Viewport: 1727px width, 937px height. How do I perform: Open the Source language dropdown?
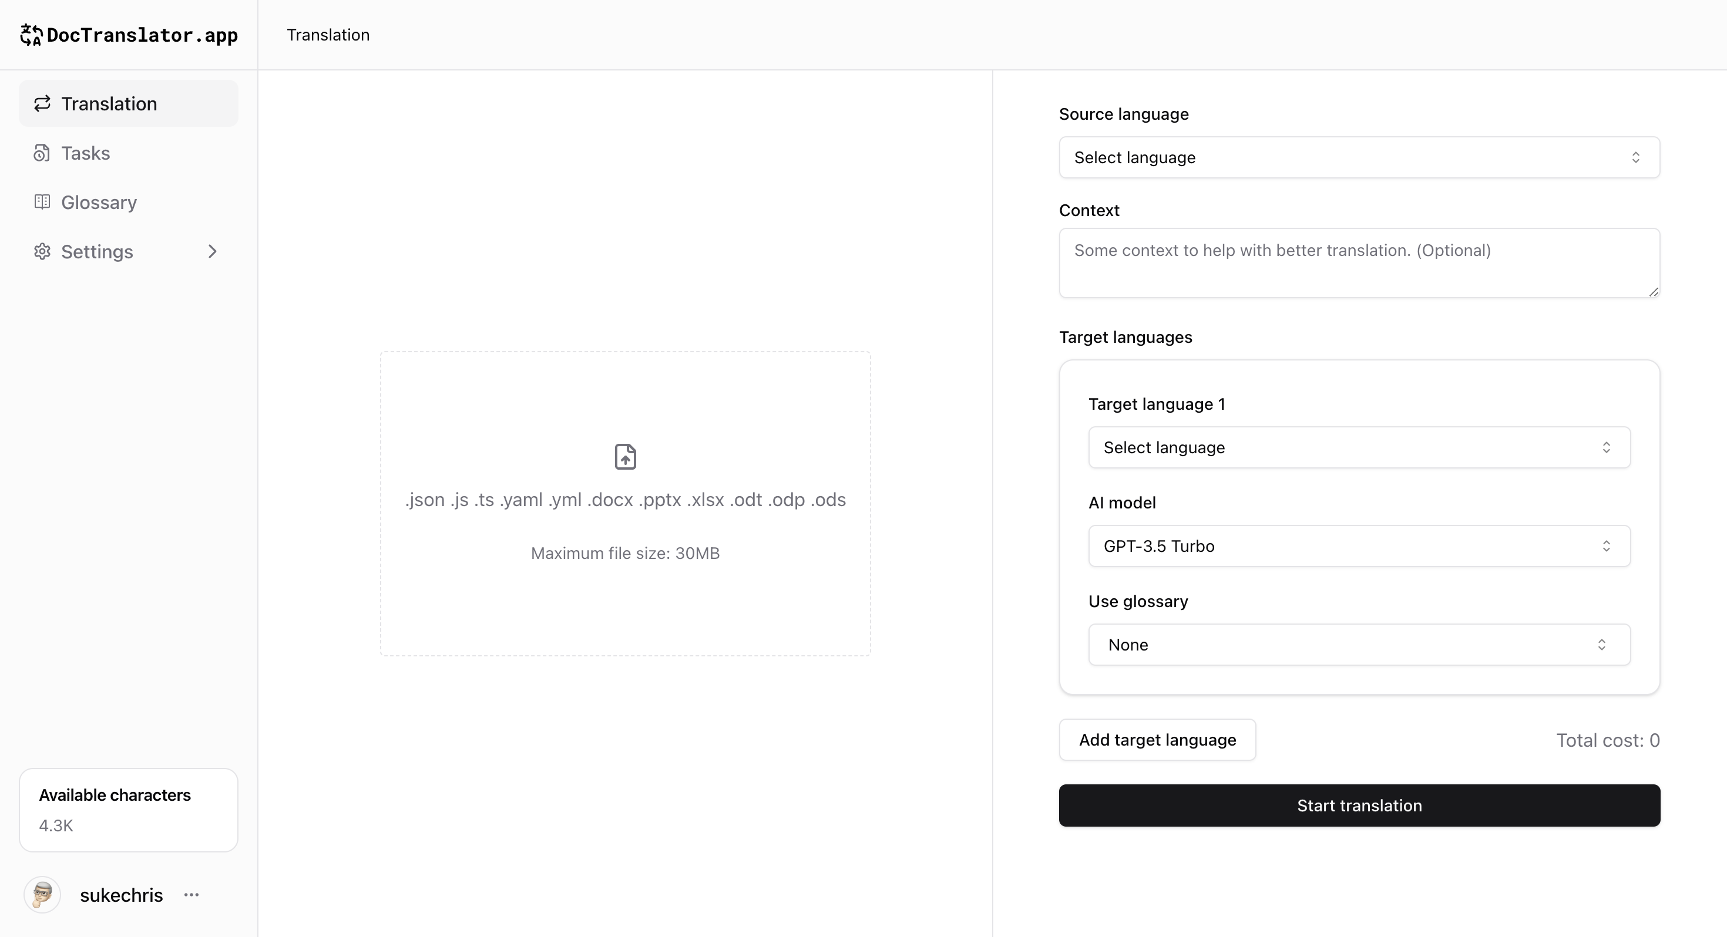point(1359,157)
